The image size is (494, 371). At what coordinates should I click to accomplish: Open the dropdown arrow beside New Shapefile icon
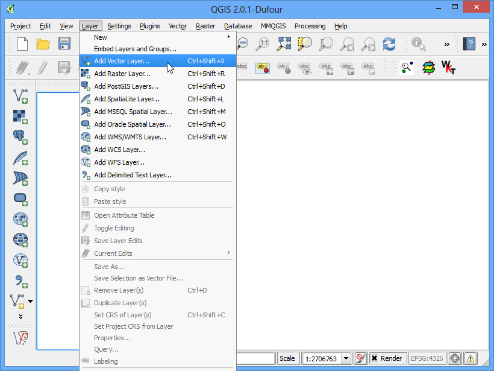coord(30,301)
